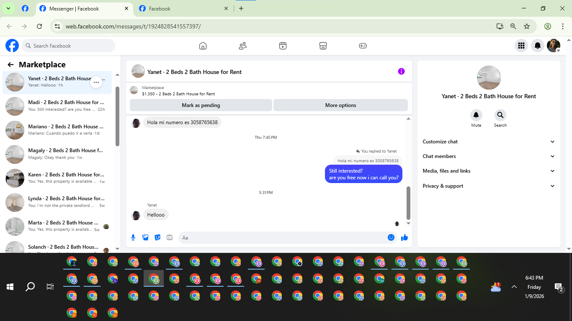Screen dimensions: 572x321
Task: Send a thumbs-up like
Action: pyautogui.click(x=405, y=237)
